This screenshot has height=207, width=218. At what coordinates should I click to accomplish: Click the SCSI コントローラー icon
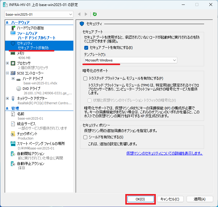[x=13, y=73]
